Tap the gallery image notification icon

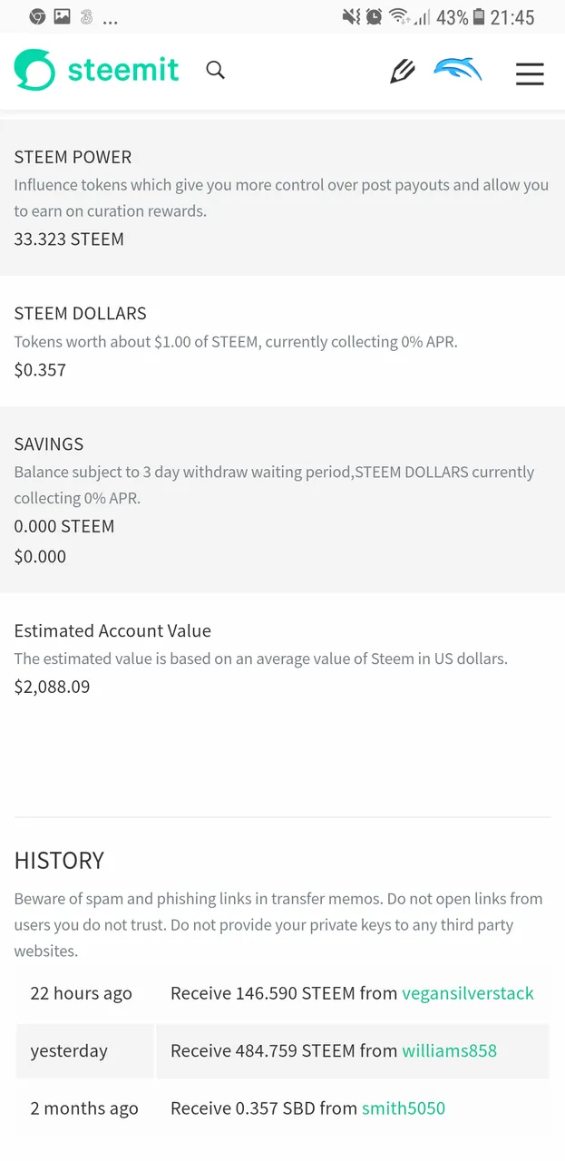62,16
